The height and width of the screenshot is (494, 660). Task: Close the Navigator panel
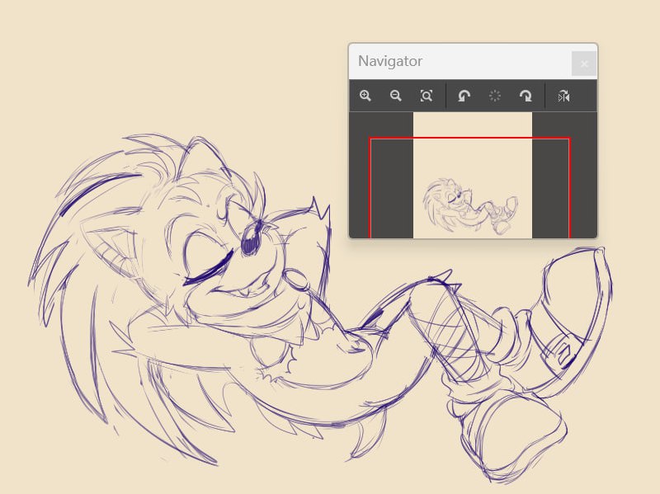(584, 64)
